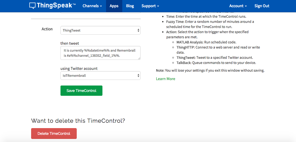The height and width of the screenshot is (142, 296).
Task: Sign Out of ThingSpeak
Action: 262,6
